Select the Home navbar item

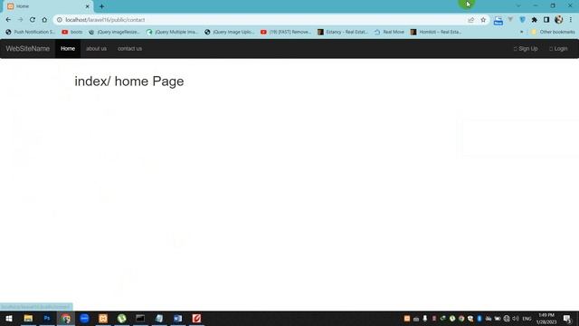pos(68,48)
